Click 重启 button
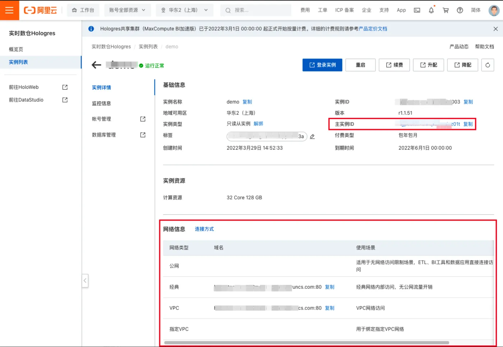This screenshot has width=503, height=347. [x=360, y=65]
